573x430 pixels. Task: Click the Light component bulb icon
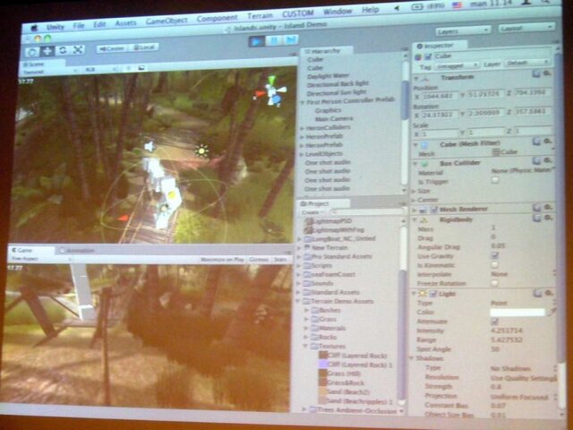coord(423,294)
